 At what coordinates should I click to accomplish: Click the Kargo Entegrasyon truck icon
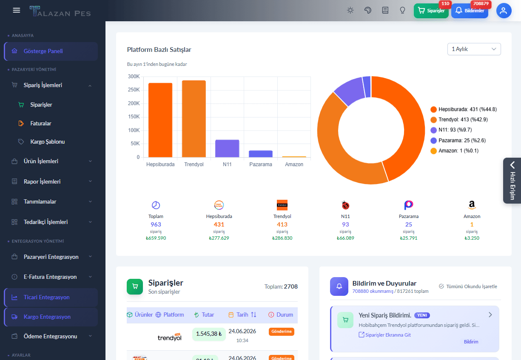(x=14, y=317)
